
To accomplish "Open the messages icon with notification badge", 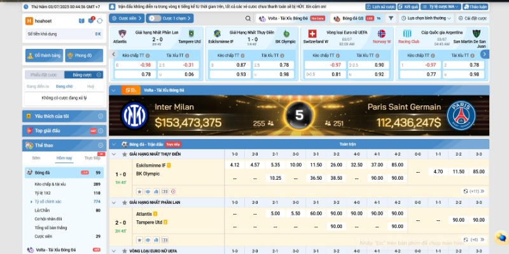I will click(90, 21).
